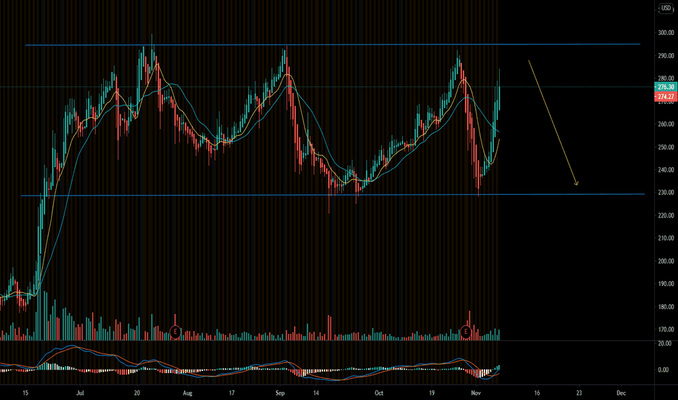Click the 280.00 price axis label

point(666,79)
